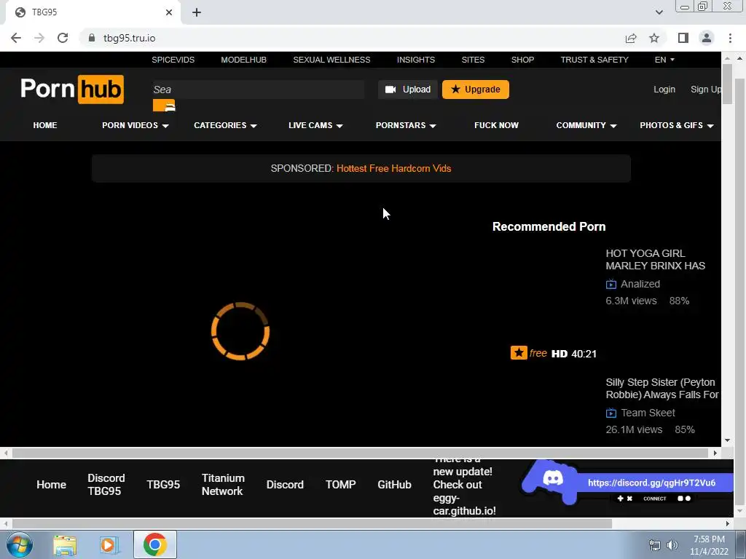
Task: Launch Windows Media Player from the taskbar
Action: [x=109, y=545]
